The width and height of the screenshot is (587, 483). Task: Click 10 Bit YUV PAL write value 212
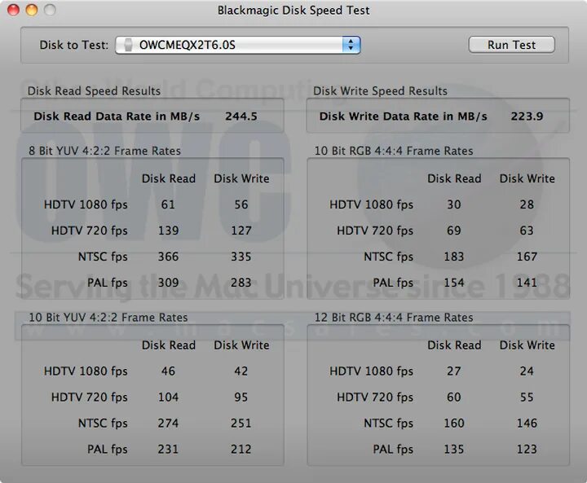click(241, 449)
